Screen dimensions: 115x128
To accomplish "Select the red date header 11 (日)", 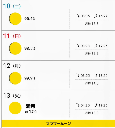I will click(x=12, y=36).
